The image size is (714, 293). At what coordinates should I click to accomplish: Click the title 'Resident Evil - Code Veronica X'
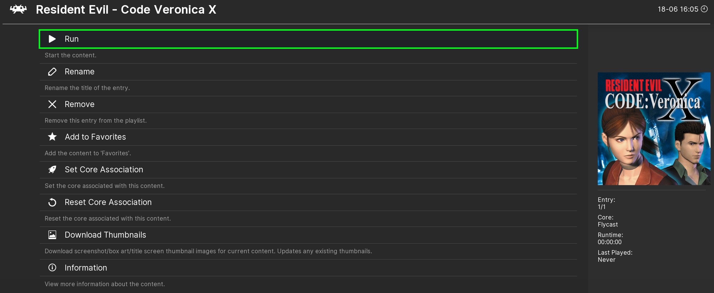pyautogui.click(x=126, y=10)
